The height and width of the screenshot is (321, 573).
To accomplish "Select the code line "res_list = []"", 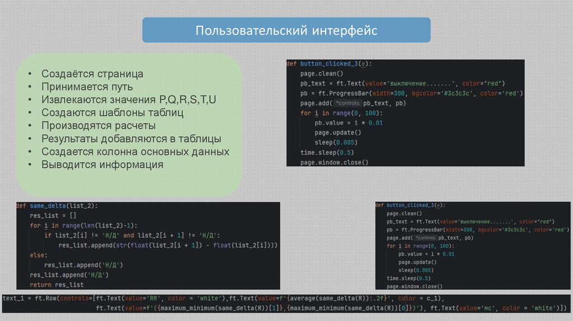I will [53, 216].
